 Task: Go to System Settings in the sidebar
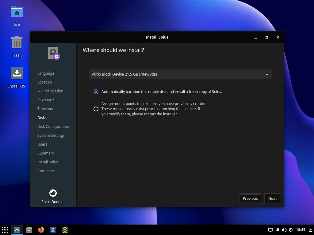pos(51,136)
